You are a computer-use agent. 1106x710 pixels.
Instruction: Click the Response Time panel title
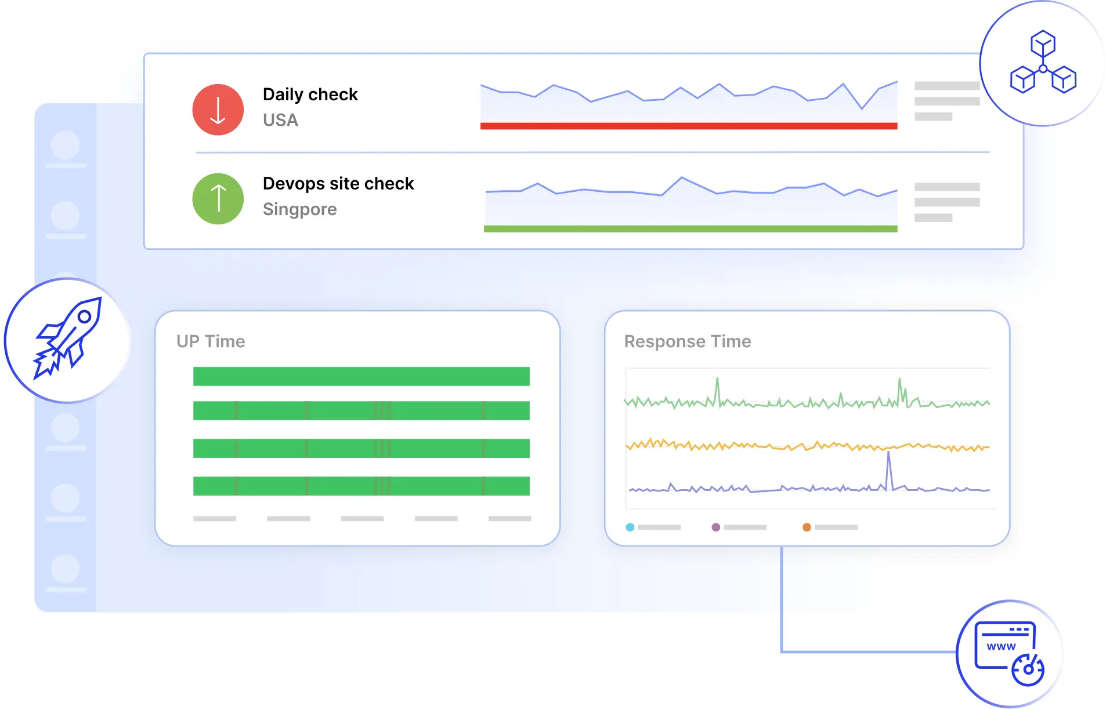[x=687, y=341]
